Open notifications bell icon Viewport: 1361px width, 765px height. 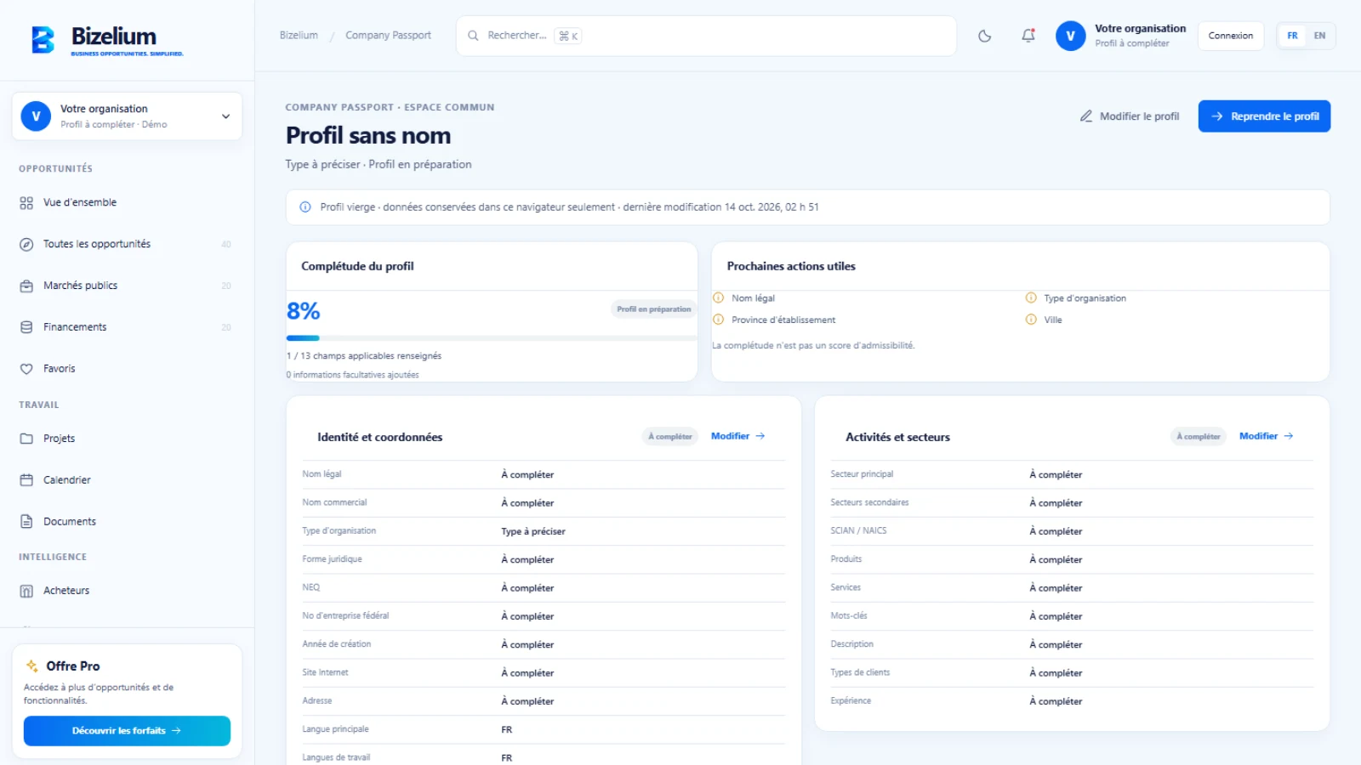(1028, 36)
